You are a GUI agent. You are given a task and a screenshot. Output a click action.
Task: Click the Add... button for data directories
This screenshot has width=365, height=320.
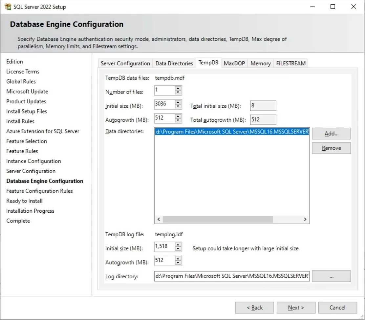click(331, 134)
